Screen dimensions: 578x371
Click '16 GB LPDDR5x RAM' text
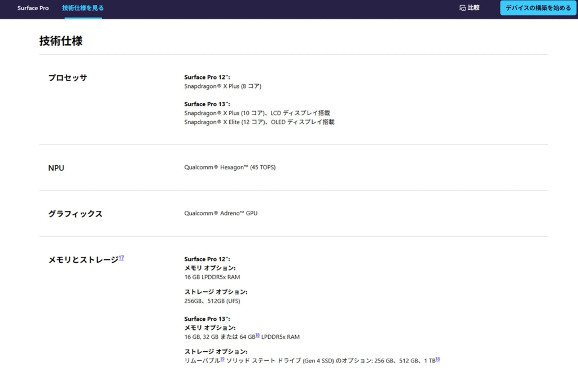pos(212,277)
